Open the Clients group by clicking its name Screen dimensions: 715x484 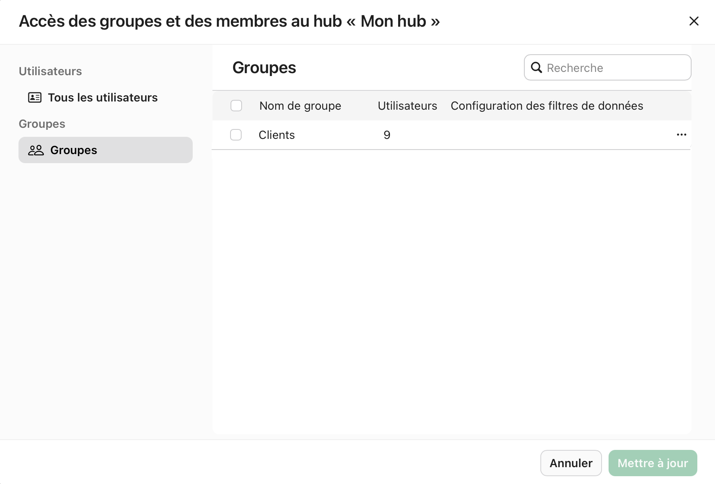pyautogui.click(x=277, y=134)
